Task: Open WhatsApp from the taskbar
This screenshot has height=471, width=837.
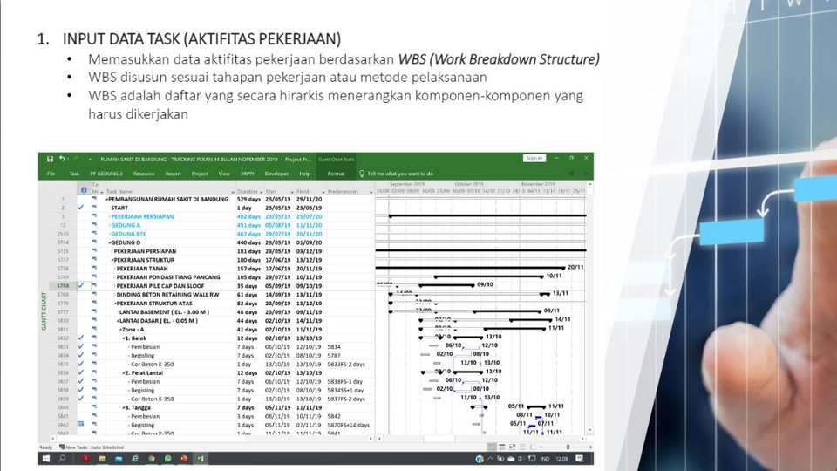Action: click(x=167, y=459)
